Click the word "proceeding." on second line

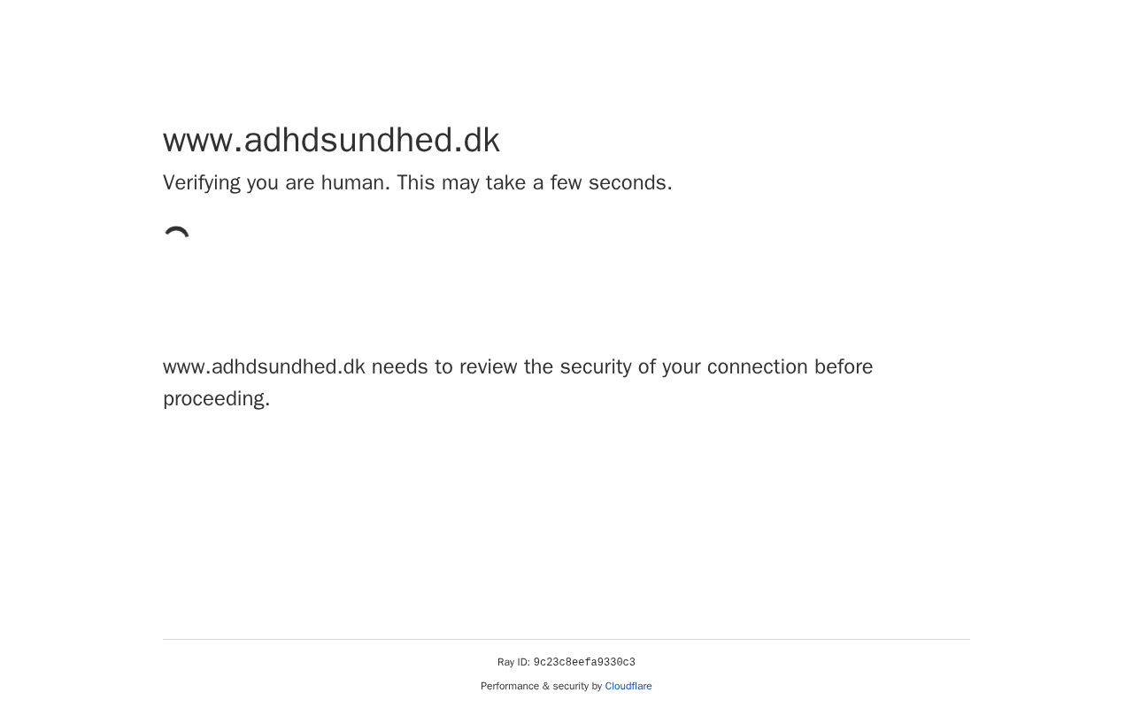point(217,399)
